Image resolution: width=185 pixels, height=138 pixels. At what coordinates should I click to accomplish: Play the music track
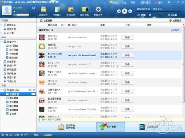coord(124,11)
